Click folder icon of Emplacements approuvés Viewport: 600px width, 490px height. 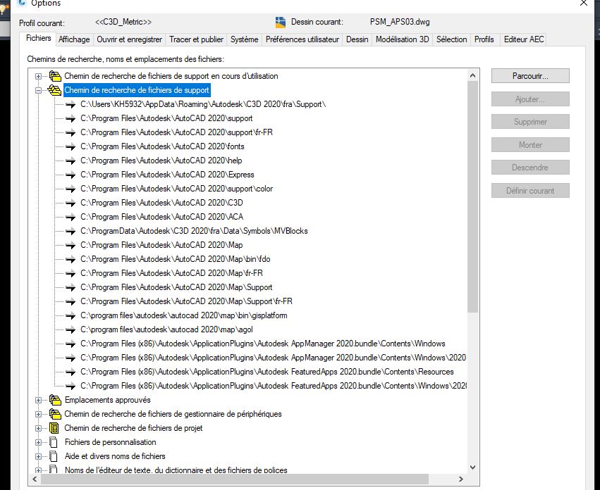tap(55, 400)
